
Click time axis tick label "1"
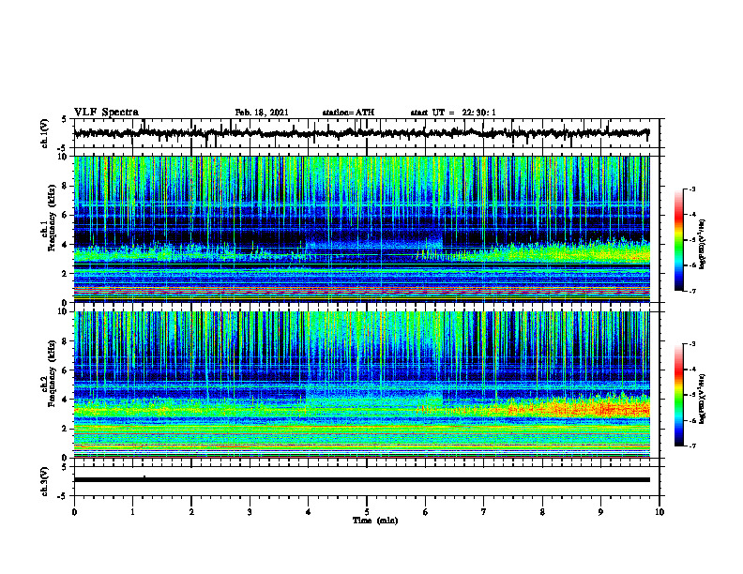coord(132,512)
